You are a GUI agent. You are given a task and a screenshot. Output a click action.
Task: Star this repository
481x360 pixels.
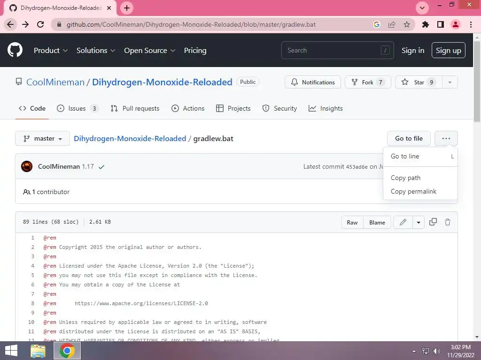pyautogui.click(x=419, y=82)
